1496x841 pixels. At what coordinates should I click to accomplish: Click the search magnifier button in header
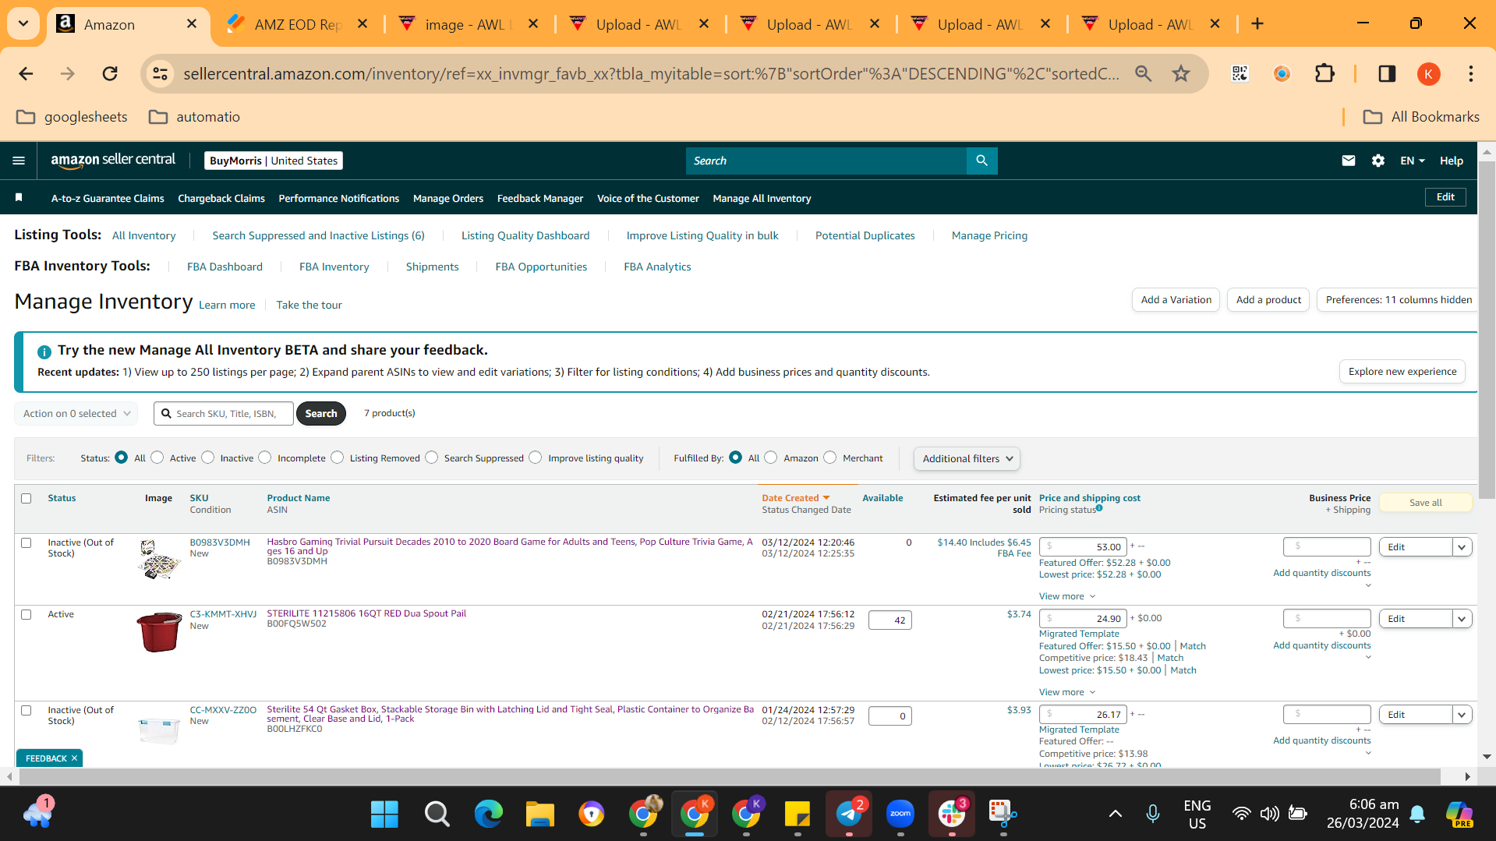[981, 161]
